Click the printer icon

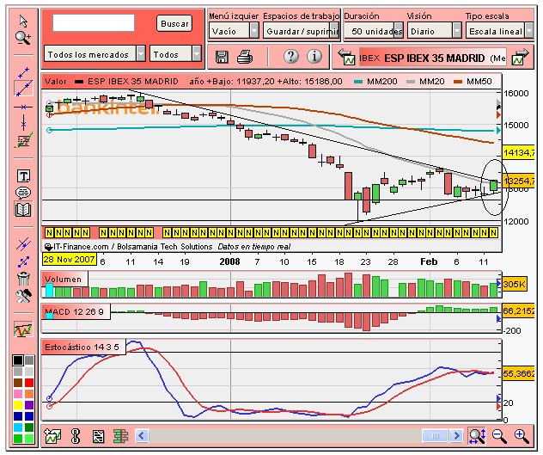tap(245, 57)
